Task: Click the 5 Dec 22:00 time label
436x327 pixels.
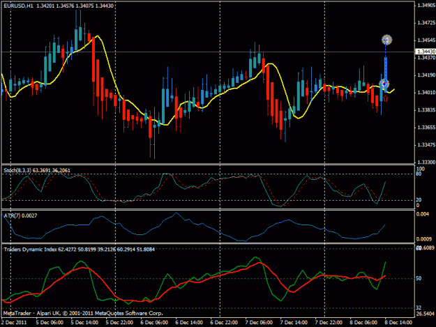Action: (x=119, y=323)
